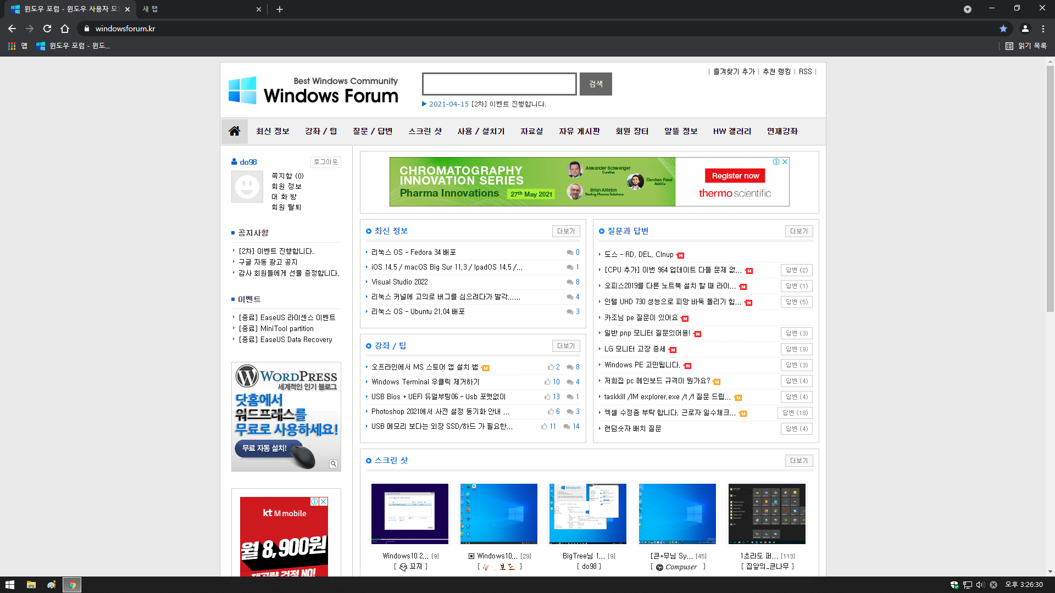This screenshot has width=1055, height=593.
Task: Open Chrome's three-dot menu
Action: pos(1043,29)
